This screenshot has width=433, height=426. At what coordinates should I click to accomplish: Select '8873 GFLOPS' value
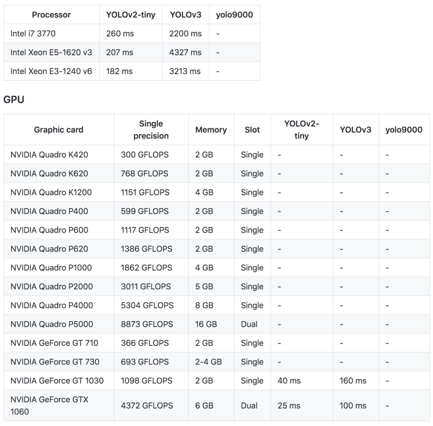point(147,324)
